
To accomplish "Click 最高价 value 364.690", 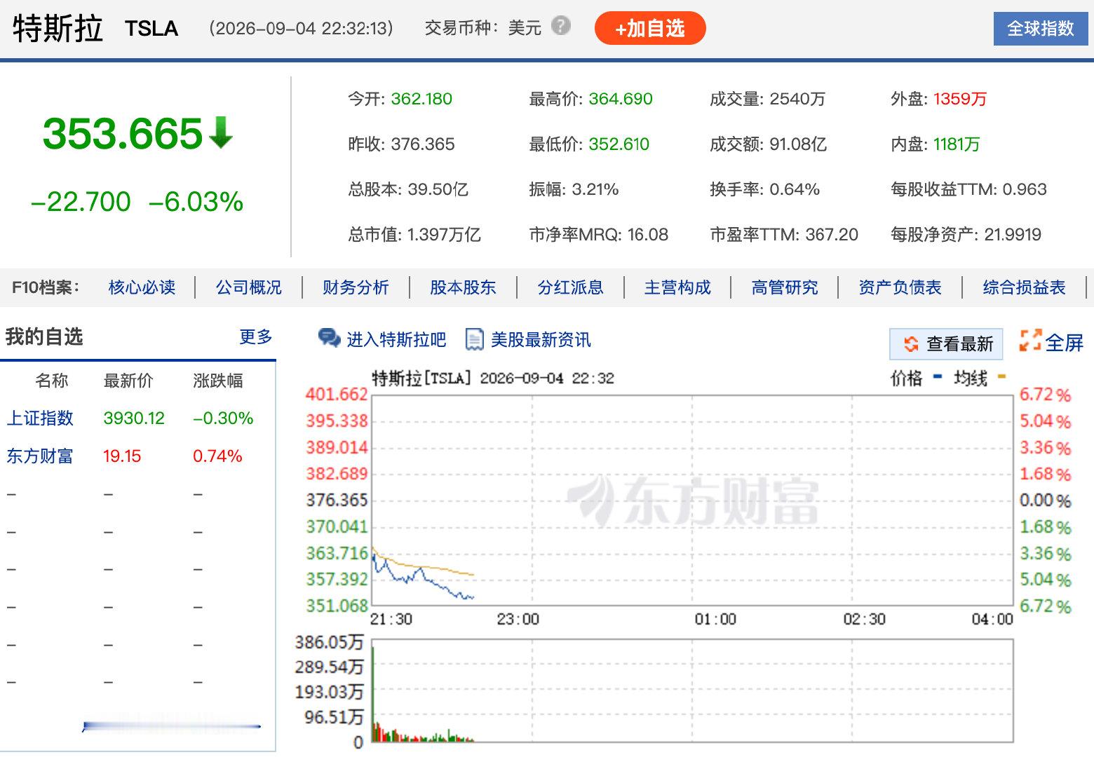I will (621, 99).
